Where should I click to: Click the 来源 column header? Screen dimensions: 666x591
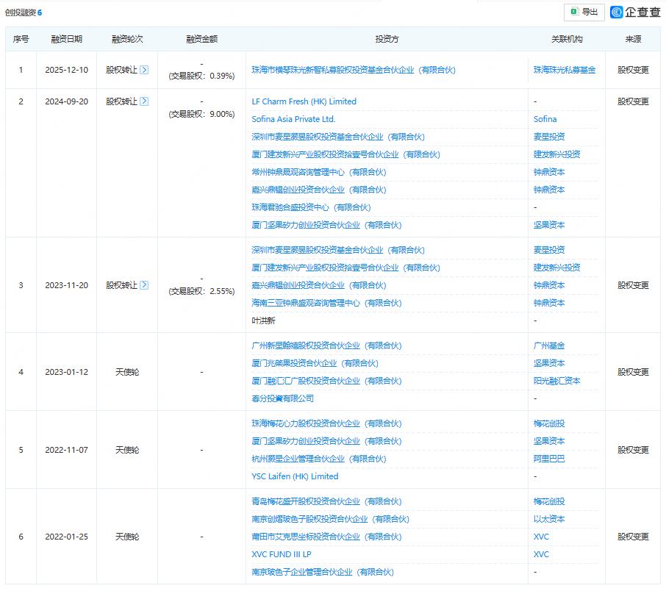633,39
